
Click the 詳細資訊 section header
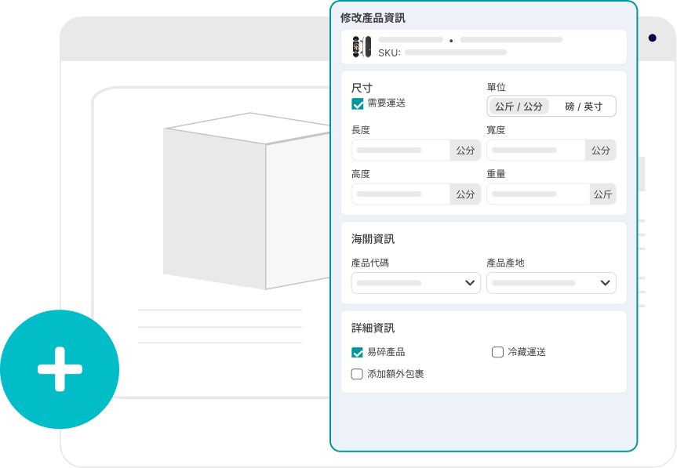coord(369,327)
